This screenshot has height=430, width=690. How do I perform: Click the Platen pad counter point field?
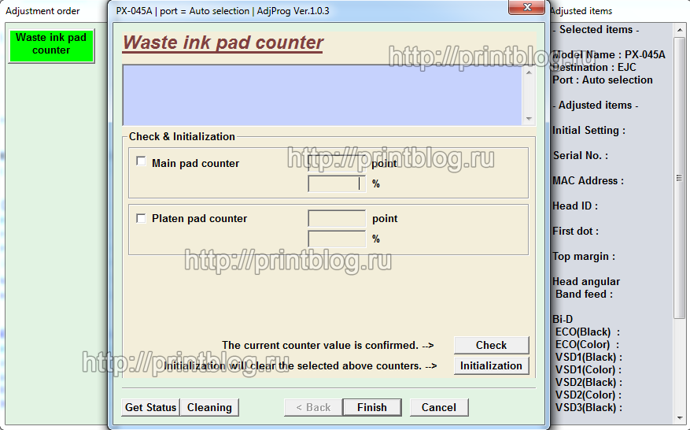pos(337,218)
